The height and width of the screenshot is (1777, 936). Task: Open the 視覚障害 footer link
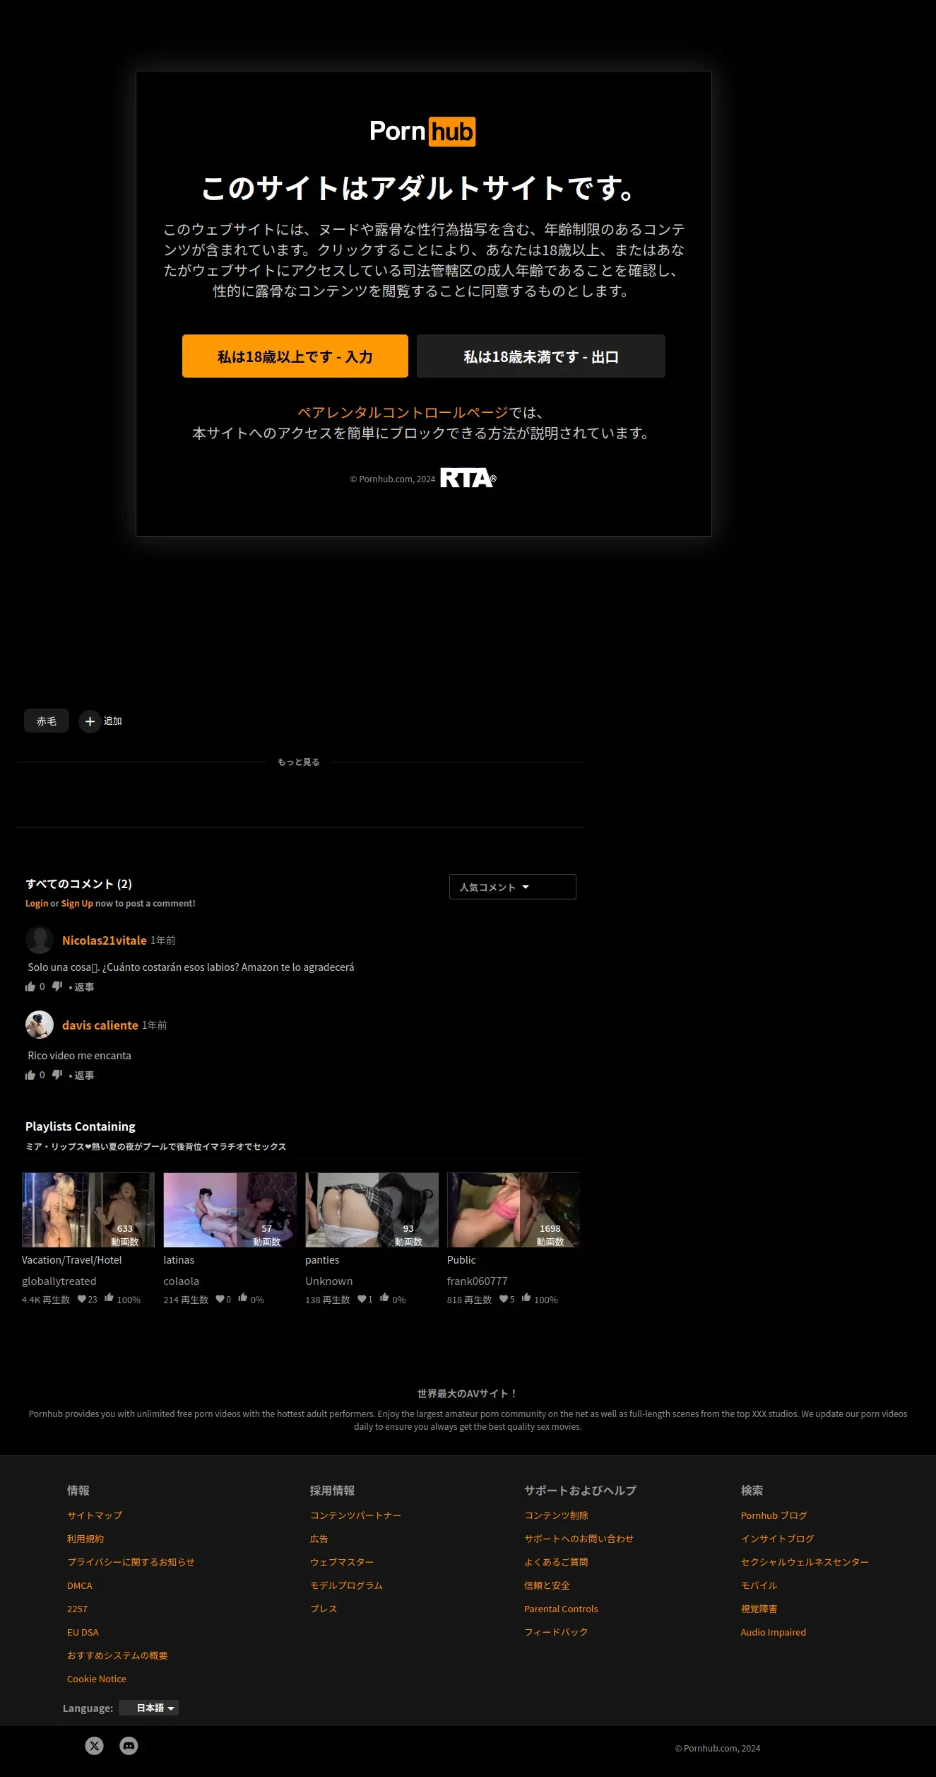[x=759, y=1609]
